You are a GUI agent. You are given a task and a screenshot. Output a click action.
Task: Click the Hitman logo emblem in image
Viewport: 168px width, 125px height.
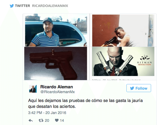click(x=145, y=58)
